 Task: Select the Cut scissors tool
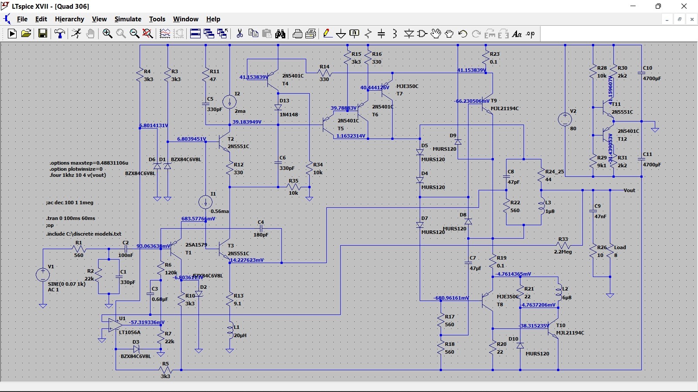240,34
